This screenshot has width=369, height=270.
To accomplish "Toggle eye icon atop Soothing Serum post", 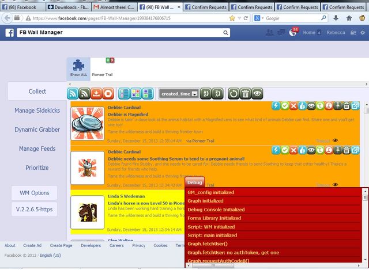I will [x=311, y=150].
